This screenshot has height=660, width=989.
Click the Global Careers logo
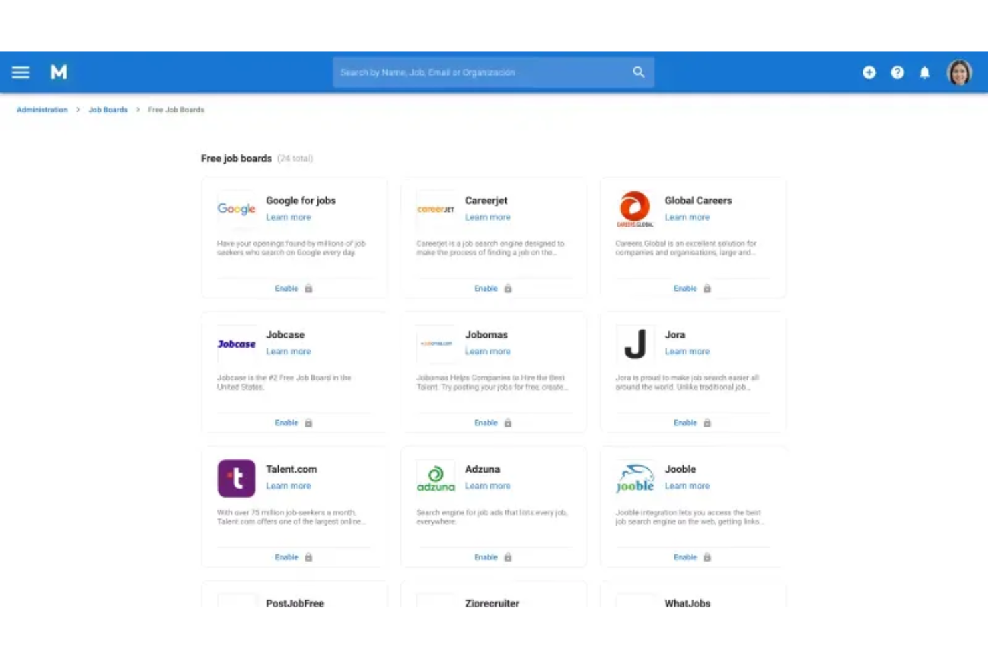coord(635,209)
